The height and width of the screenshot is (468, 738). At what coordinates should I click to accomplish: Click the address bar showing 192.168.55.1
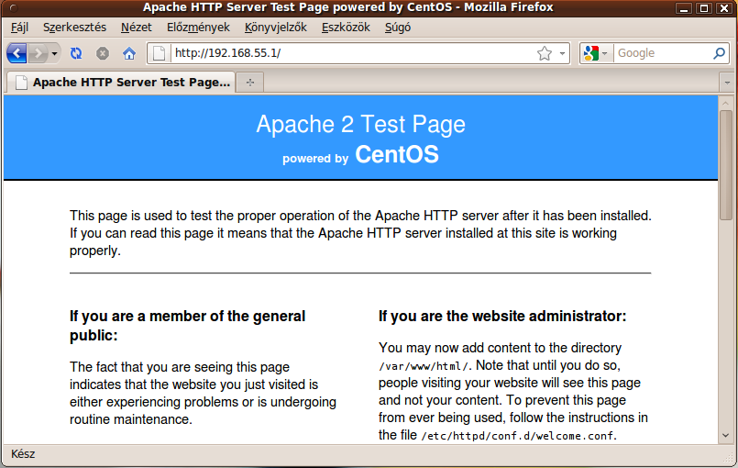348,53
